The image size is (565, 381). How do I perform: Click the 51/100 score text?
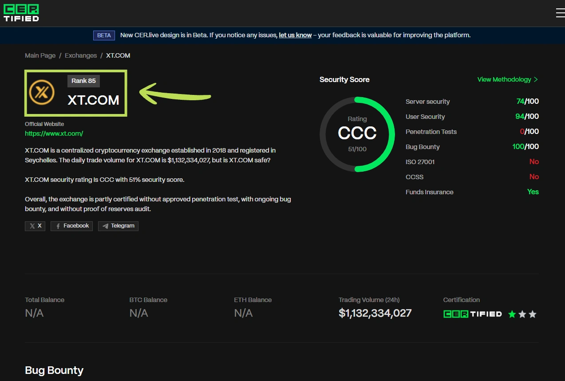point(357,149)
